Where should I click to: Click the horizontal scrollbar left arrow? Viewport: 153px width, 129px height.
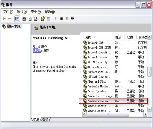tap(84, 114)
